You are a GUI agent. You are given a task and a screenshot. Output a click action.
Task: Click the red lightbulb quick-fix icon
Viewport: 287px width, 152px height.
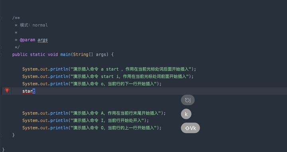(x=7, y=90)
